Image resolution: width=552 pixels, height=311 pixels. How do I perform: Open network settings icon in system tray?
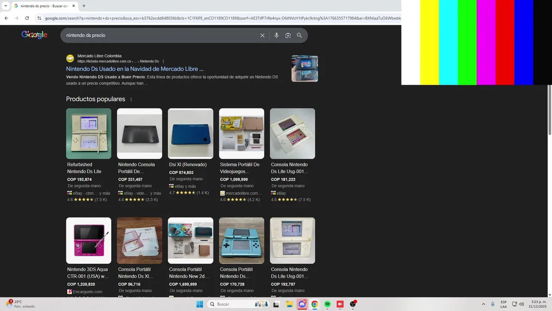click(514, 304)
